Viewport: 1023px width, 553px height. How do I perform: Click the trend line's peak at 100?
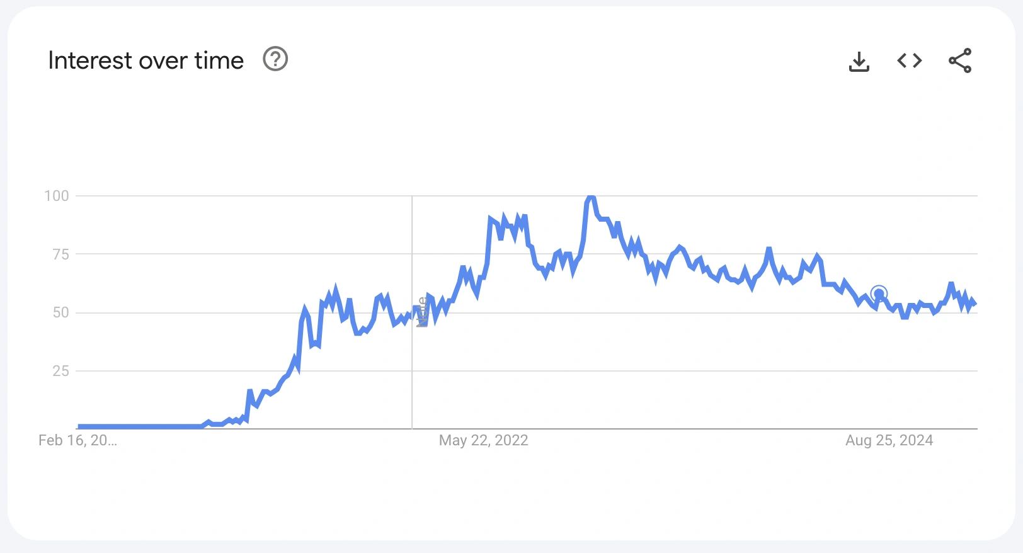590,198
